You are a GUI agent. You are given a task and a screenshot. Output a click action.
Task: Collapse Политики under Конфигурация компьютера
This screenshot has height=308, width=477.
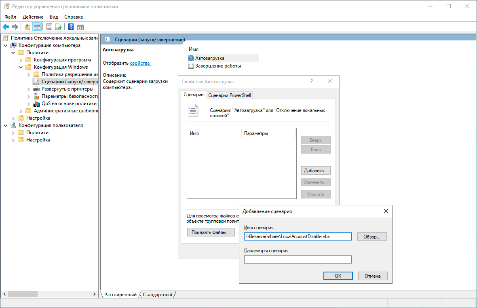(x=13, y=53)
